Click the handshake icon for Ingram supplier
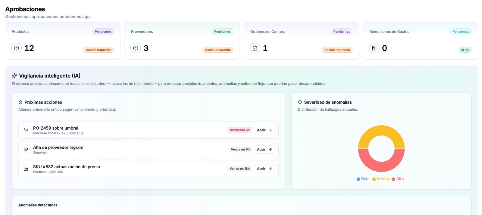Screen dimensions: 482x215 coord(26,150)
